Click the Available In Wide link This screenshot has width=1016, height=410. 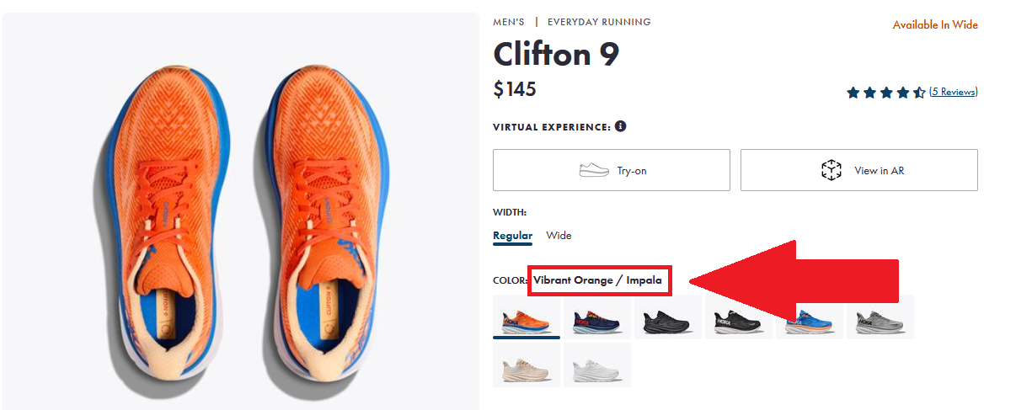click(x=935, y=25)
